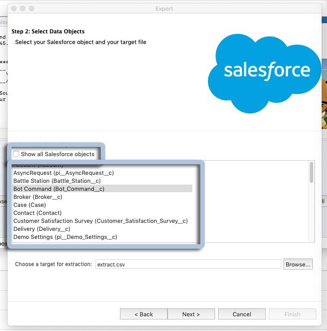The image size is (327, 331).
Task: Click the object list vertical scrollbar
Action: tap(311, 172)
